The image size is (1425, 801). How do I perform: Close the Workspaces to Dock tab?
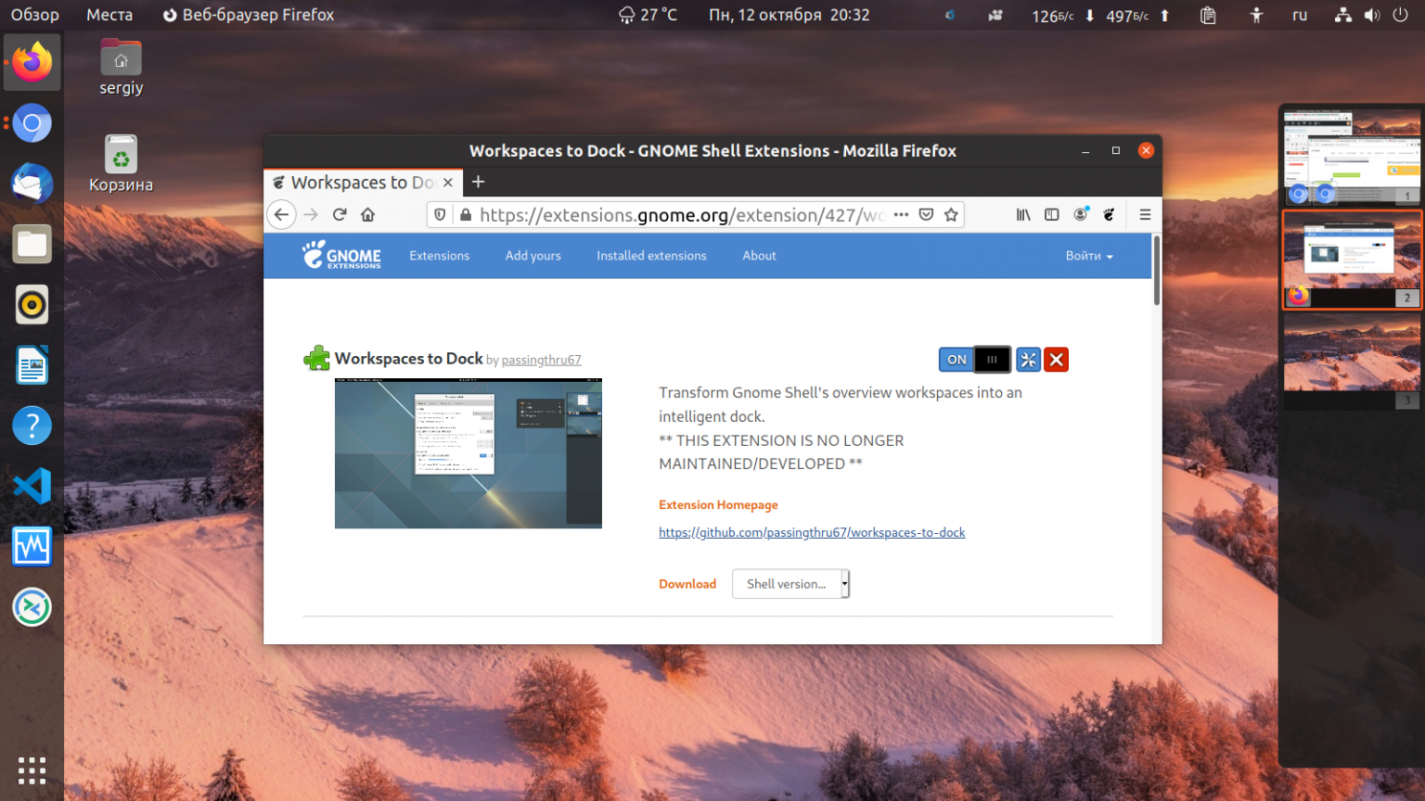pyautogui.click(x=448, y=183)
